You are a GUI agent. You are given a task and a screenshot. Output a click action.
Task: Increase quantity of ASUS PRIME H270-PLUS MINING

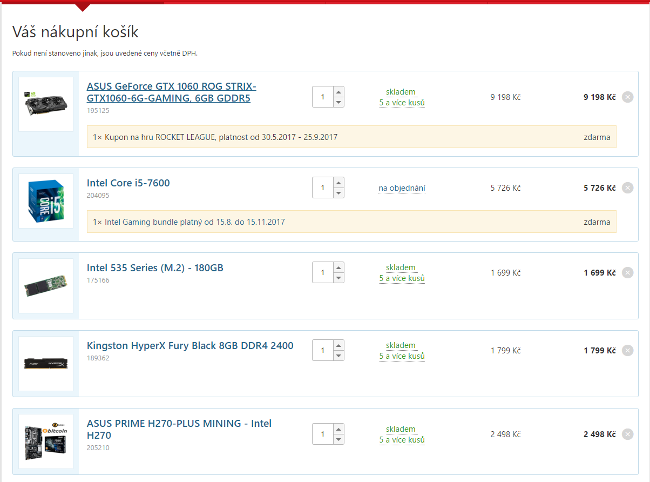click(338, 429)
